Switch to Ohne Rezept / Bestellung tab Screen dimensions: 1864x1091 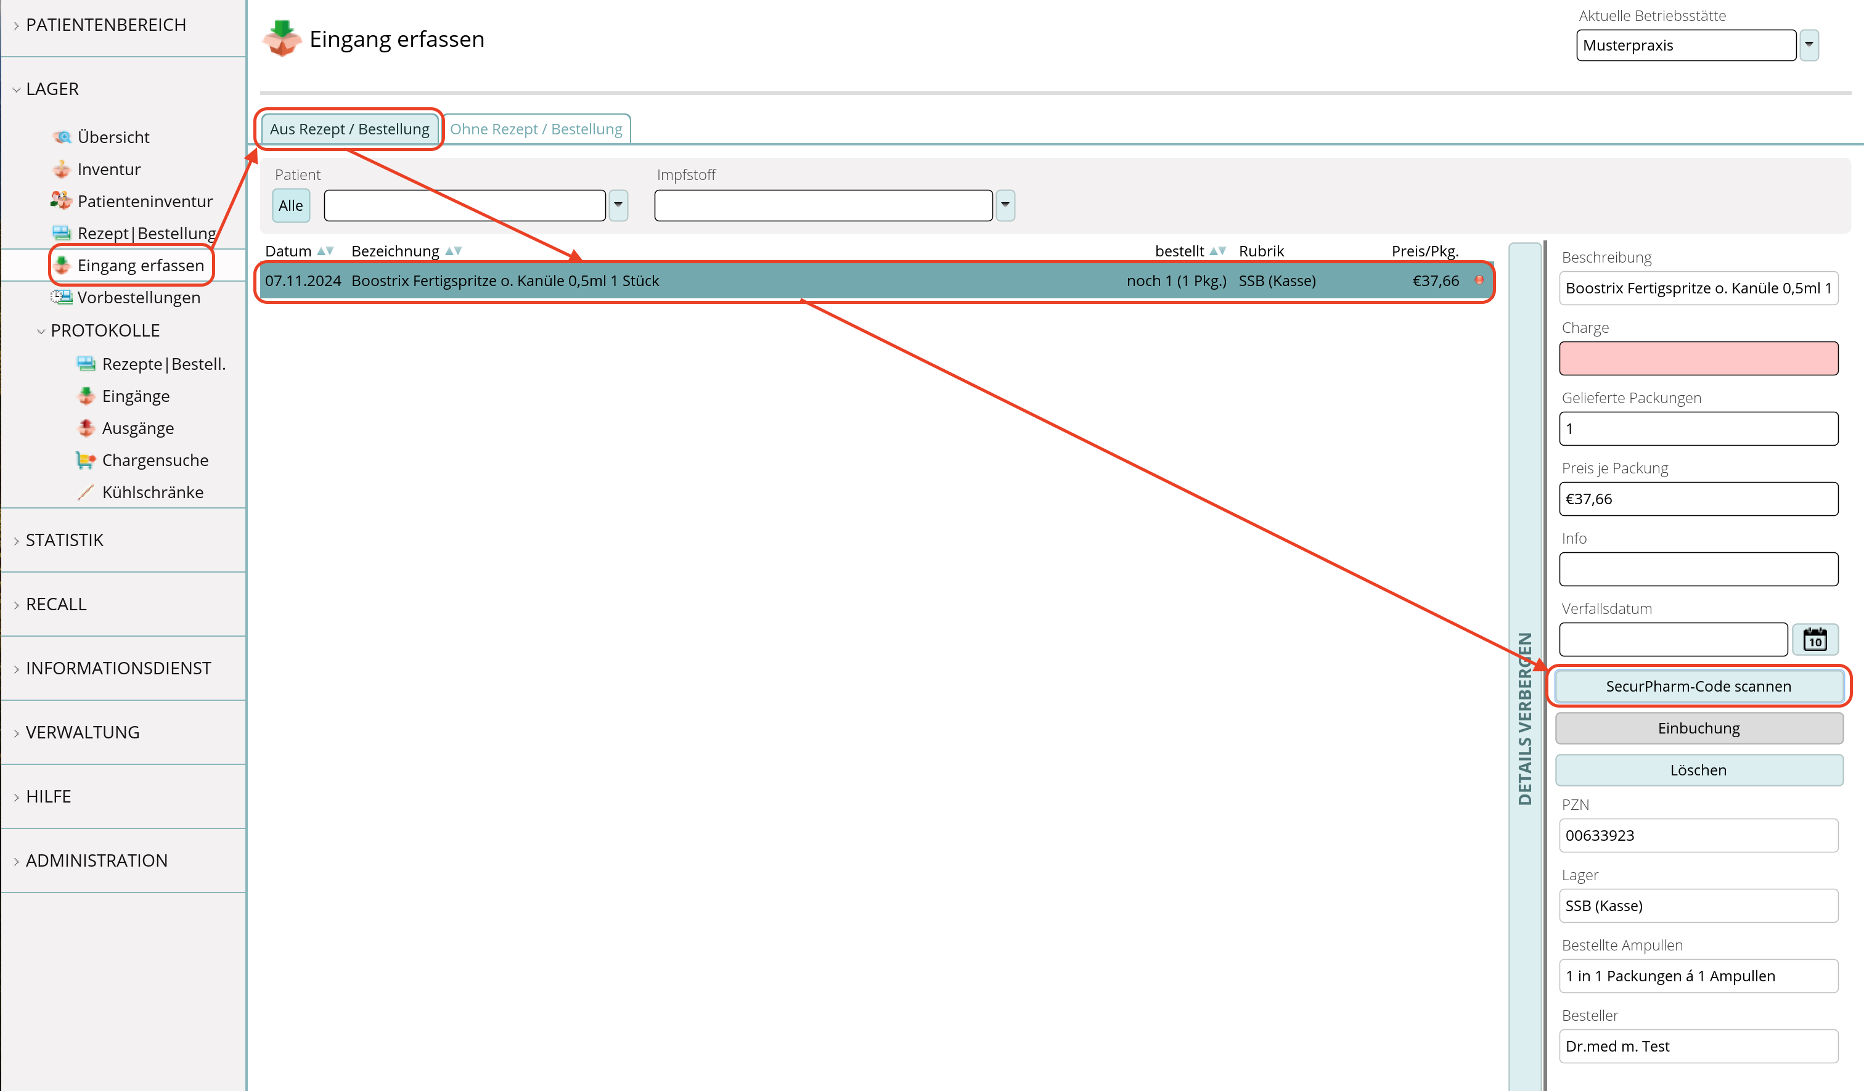(x=536, y=129)
